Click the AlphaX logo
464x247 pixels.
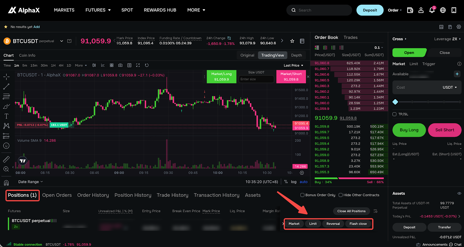coord(24,10)
